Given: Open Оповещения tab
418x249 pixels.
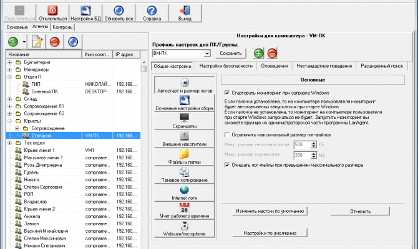Looking at the screenshot, I should [275, 66].
